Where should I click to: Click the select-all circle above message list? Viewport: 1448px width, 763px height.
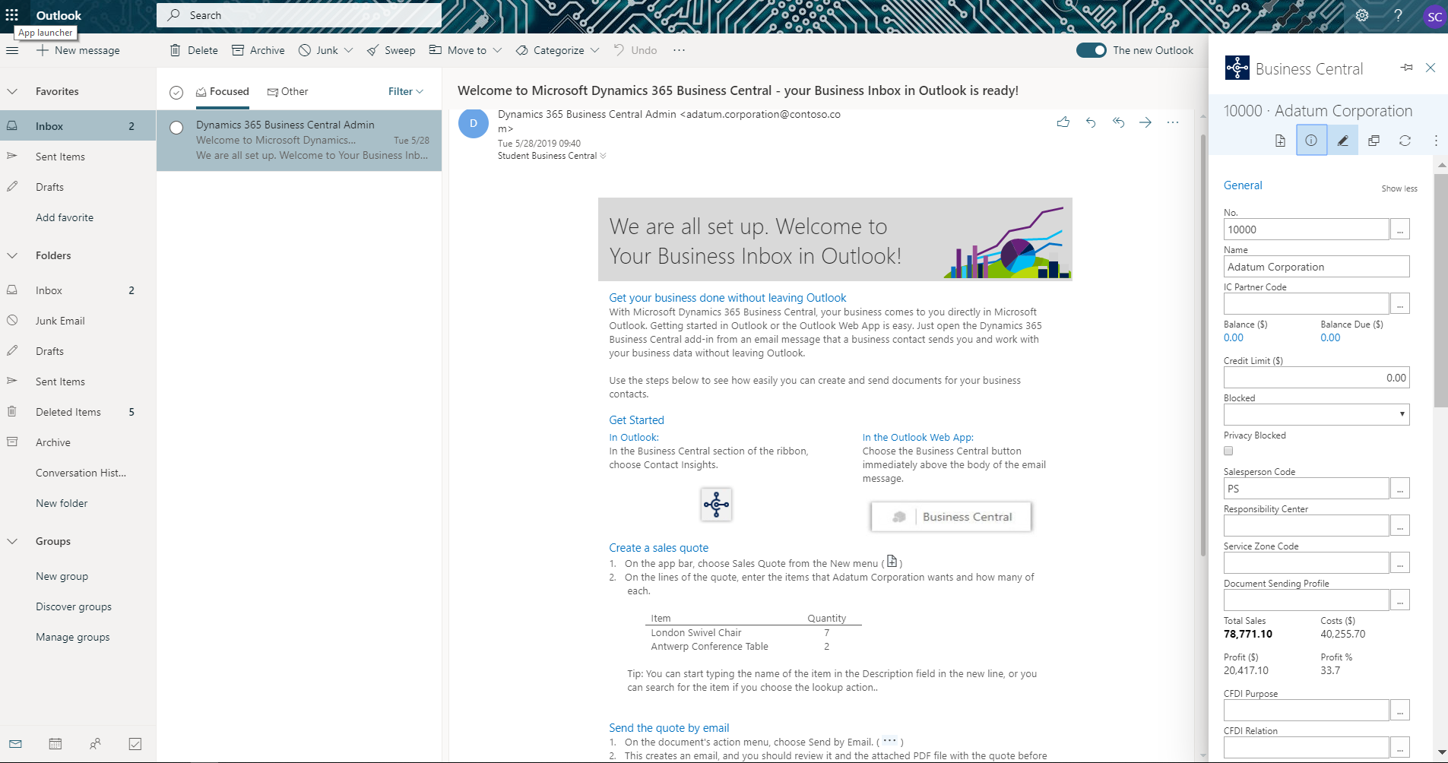176,92
